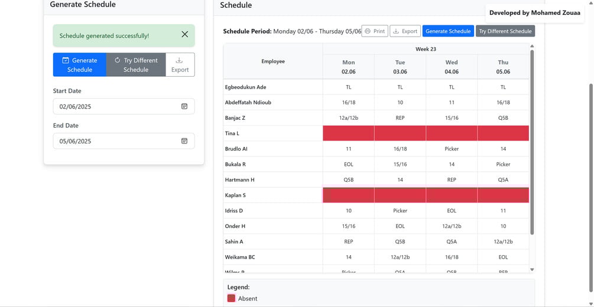This screenshot has width=594, height=307.
Task: Click the gray Try Different Schedule button in the left panel
Action: 136,65
